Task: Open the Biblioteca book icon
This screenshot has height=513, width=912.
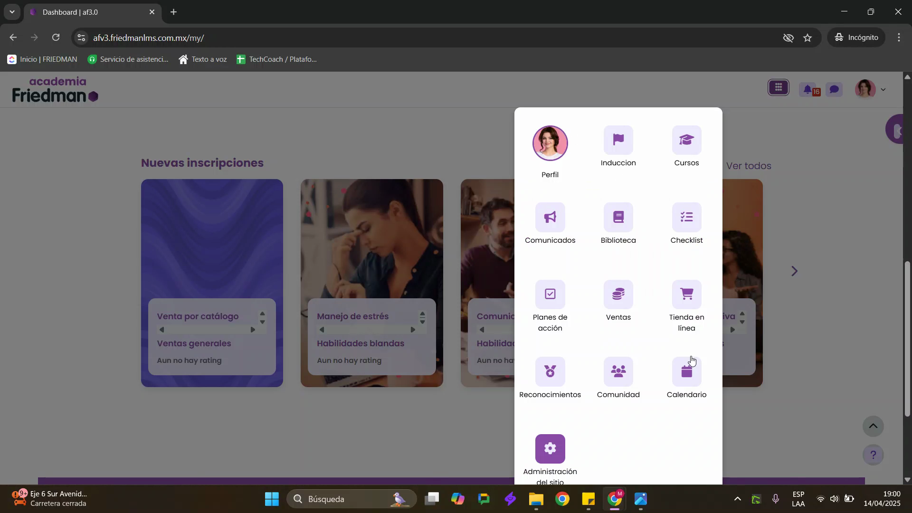Action: [x=618, y=218]
